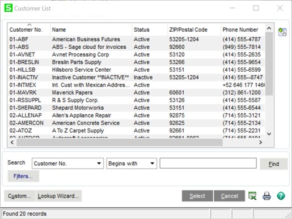
Task: Open help with the green question icon
Action: click(281, 196)
